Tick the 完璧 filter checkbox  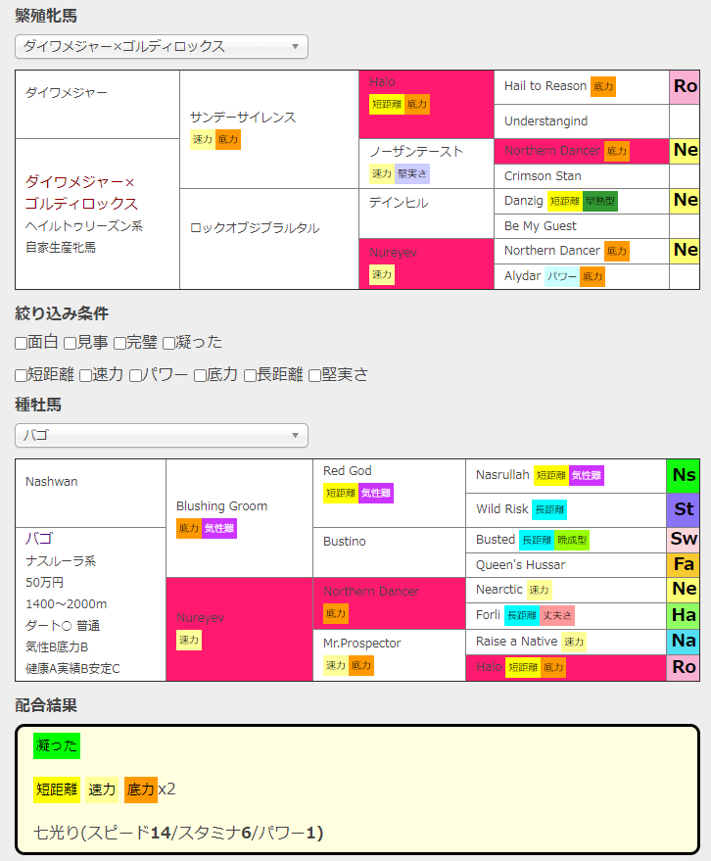pos(120,343)
